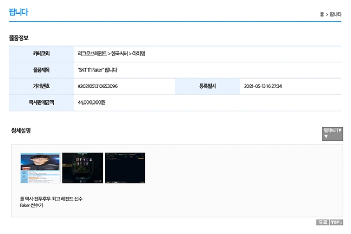Click the transaction number #2021051310653096

pos(98,86)
